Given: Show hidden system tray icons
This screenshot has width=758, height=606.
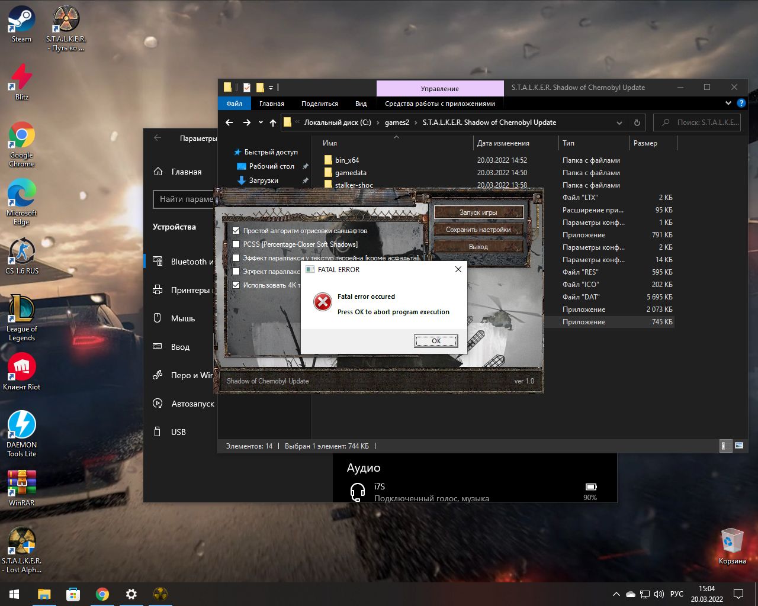Looking at the screenshot, I should 616,594.
